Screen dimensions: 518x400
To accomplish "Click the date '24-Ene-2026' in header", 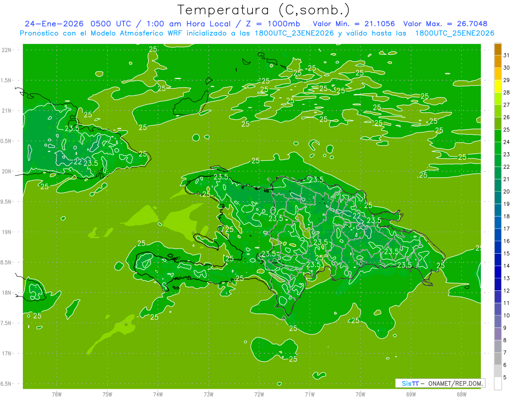I will tap(54, 24).
